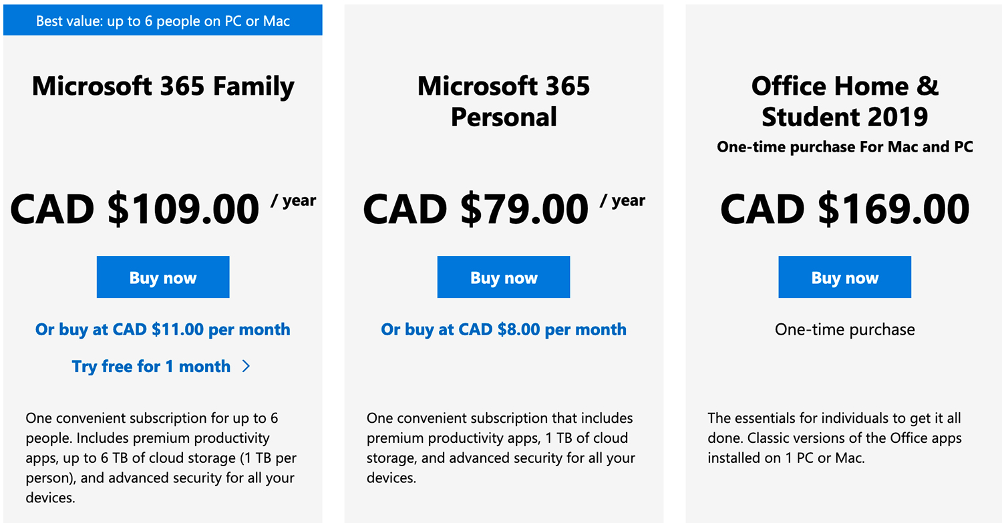
Task: Click Buy now for Microsoft 365 Family
Action: (163, 277)
